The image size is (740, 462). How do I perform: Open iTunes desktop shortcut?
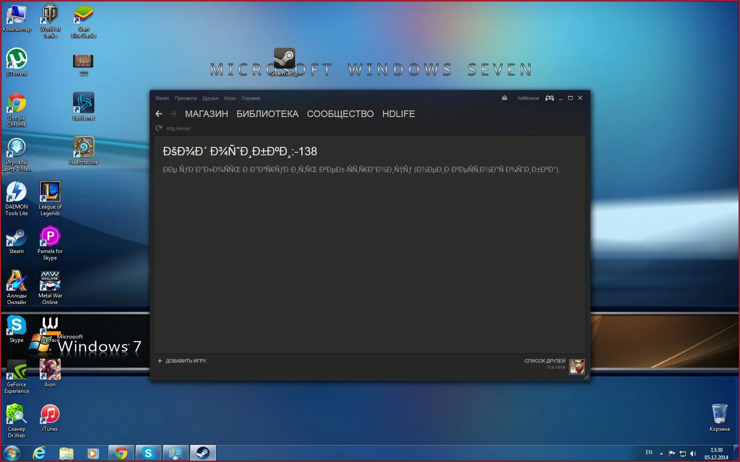click(50, 418)
